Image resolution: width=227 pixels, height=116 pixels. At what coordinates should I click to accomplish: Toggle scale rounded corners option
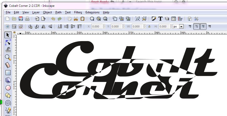click(x=196, y=26)
